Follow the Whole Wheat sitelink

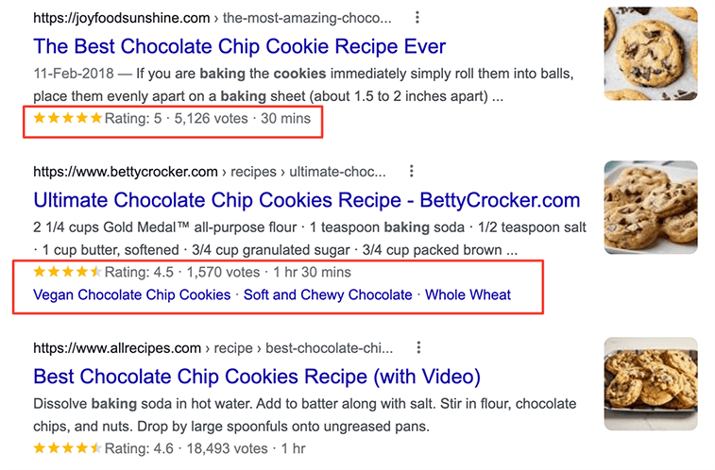(x=468, y=294)
